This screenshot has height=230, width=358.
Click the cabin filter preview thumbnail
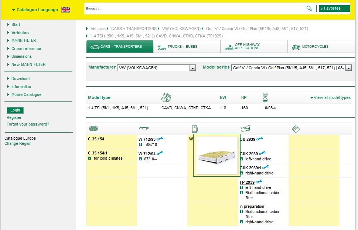pos(216,155)
